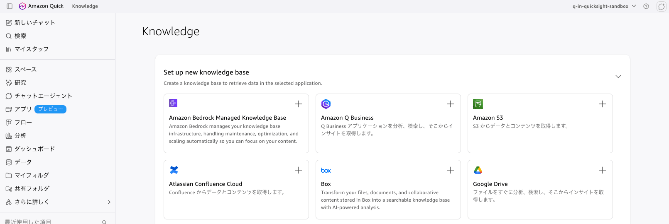Click the アプリ icon in sidebar

tap(9, 109)
